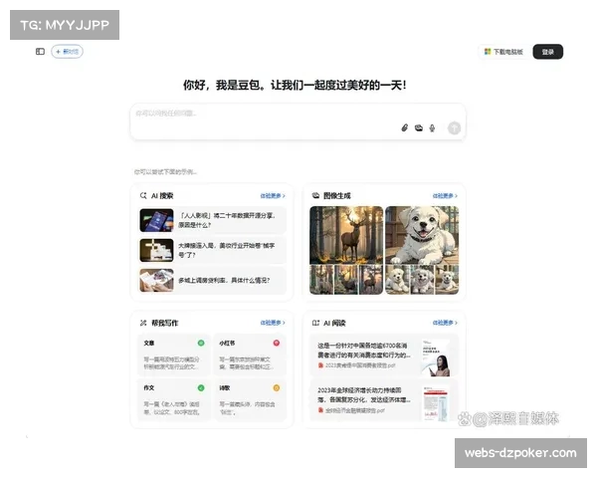Open 体验更多 in AI 搜索 card
Screen dimensions: 597x478
[x=273, y=195]
